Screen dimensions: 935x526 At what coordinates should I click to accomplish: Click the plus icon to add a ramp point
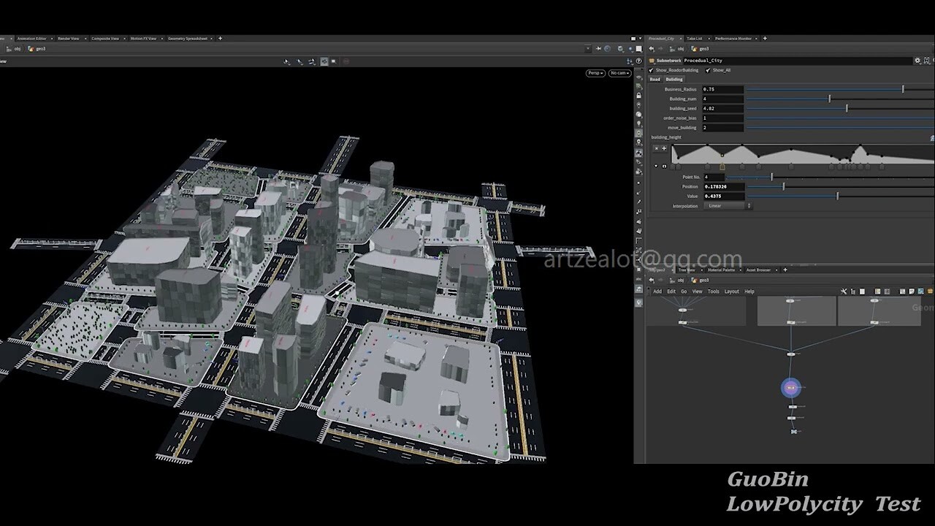coord(664,148)
